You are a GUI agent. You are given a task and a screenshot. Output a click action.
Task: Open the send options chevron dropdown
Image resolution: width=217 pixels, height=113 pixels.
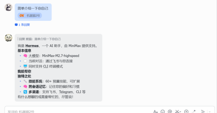(x=210, y=112)
